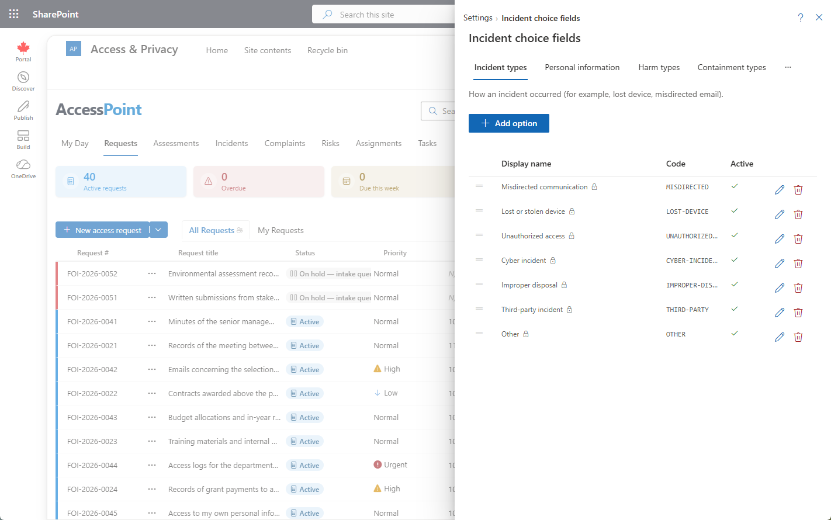The height and width of the screenshot is (520, 831).
Task: Show more tabs via the ellipsis overflow
Action: click(x=788, y=67)
